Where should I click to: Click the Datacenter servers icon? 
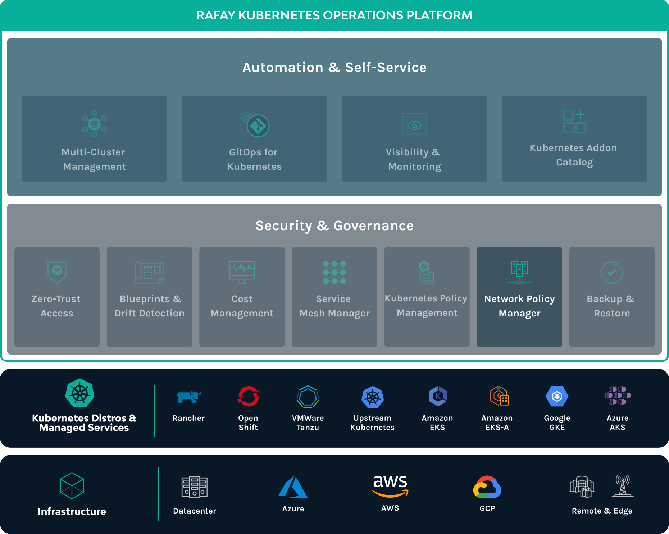pyautogui.click(x=195, y=487)
